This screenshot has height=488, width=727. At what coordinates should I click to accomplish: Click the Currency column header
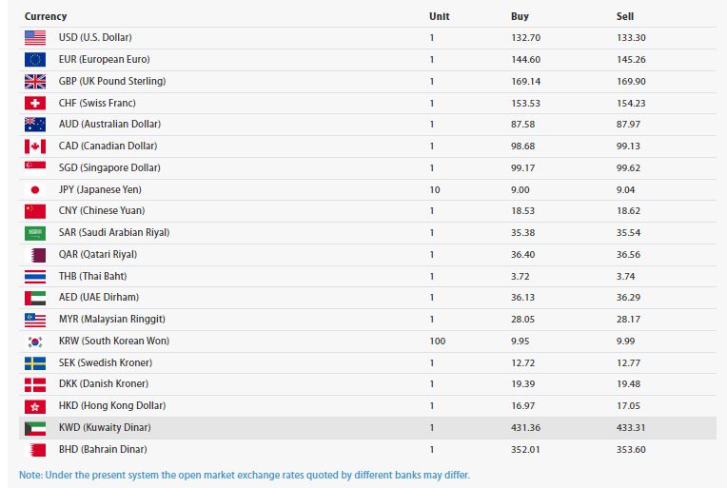46,16
